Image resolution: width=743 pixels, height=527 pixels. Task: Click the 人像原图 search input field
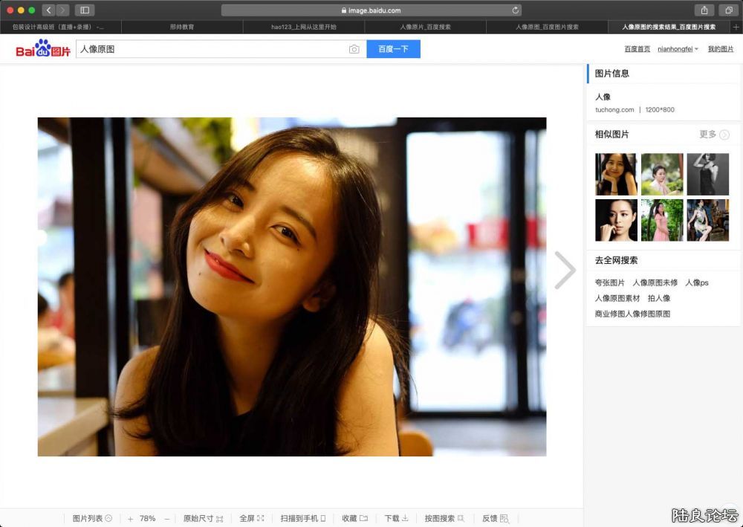212,49
